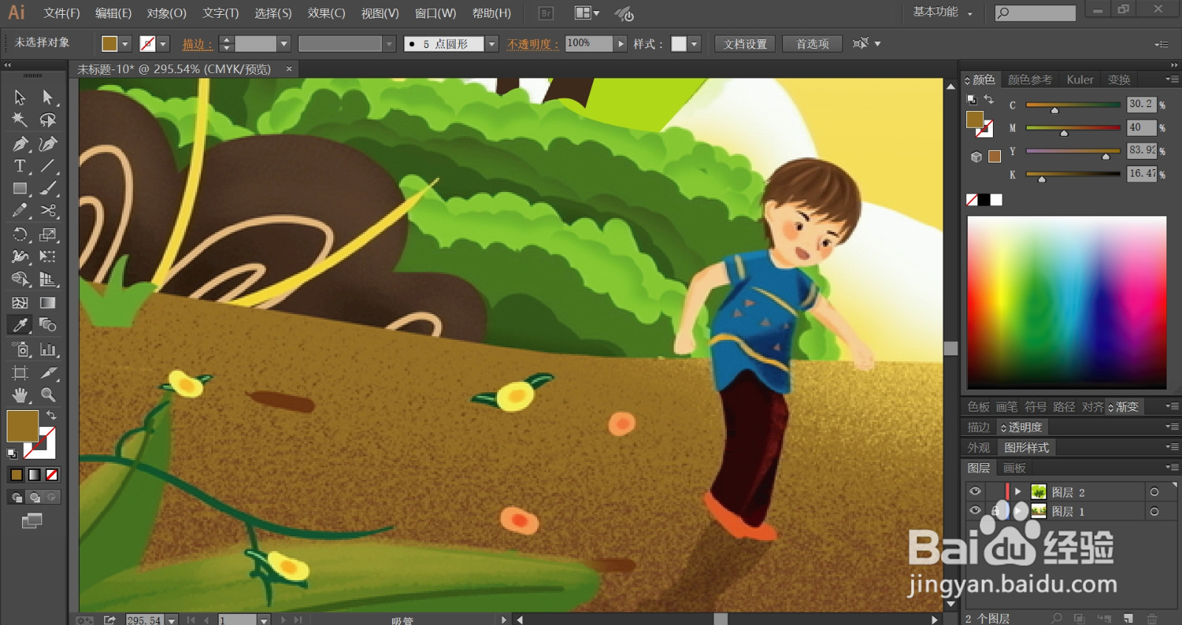The width and height of the screenshot is (1182, 625).
Task: Click the search field at top right
Action: [x=1035, y=13]
